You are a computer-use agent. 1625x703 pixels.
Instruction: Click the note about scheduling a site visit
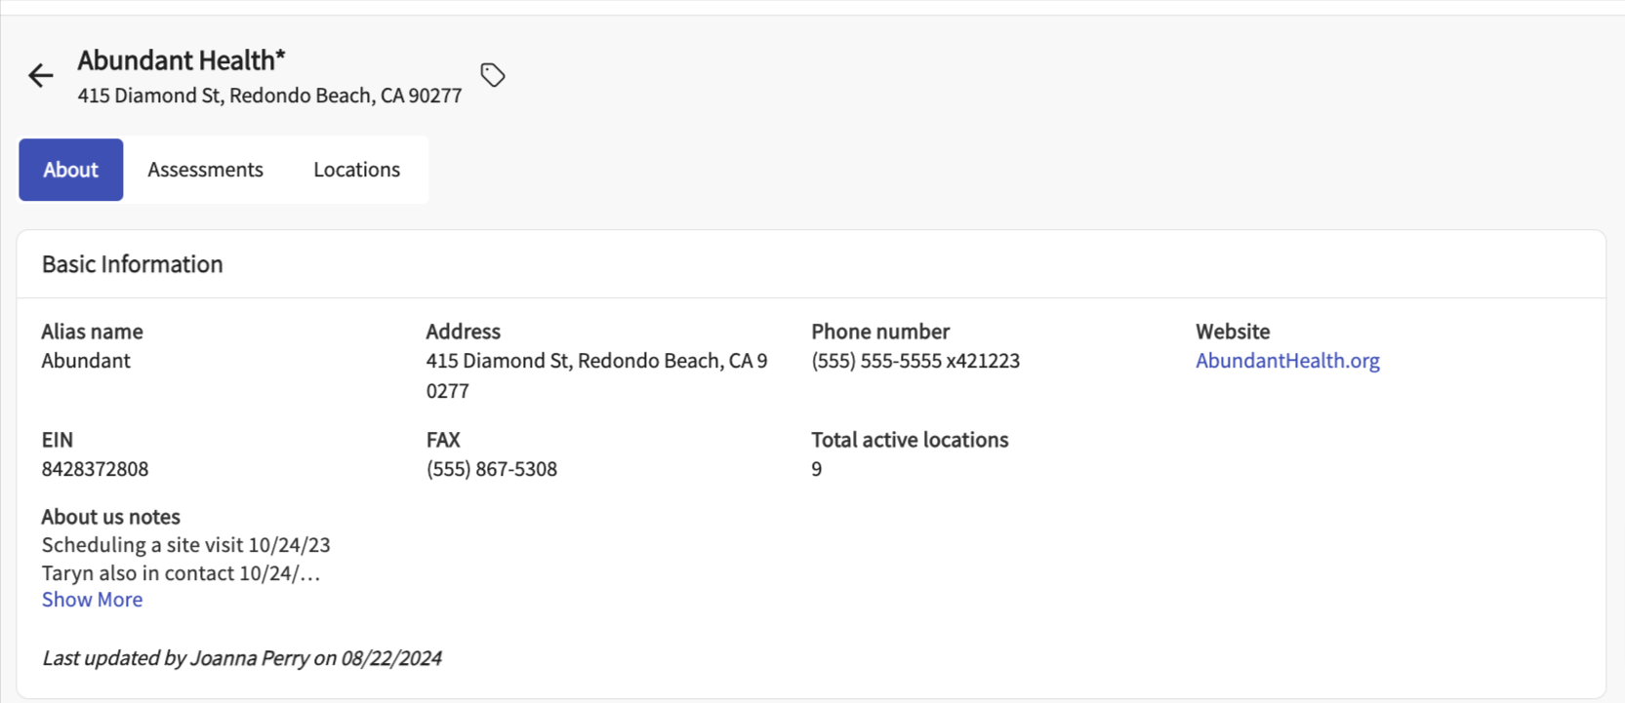click(185, 545)
